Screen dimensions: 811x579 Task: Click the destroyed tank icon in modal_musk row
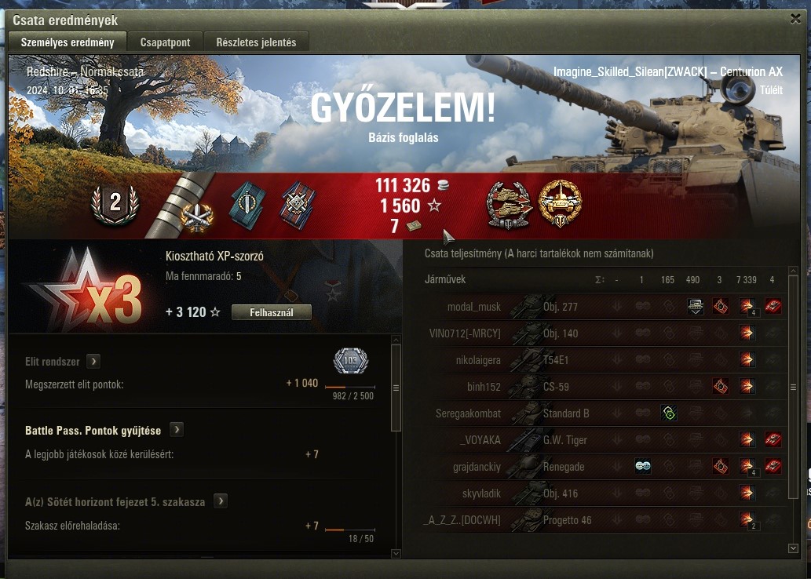pyautogui.click(x=773, y=307)
